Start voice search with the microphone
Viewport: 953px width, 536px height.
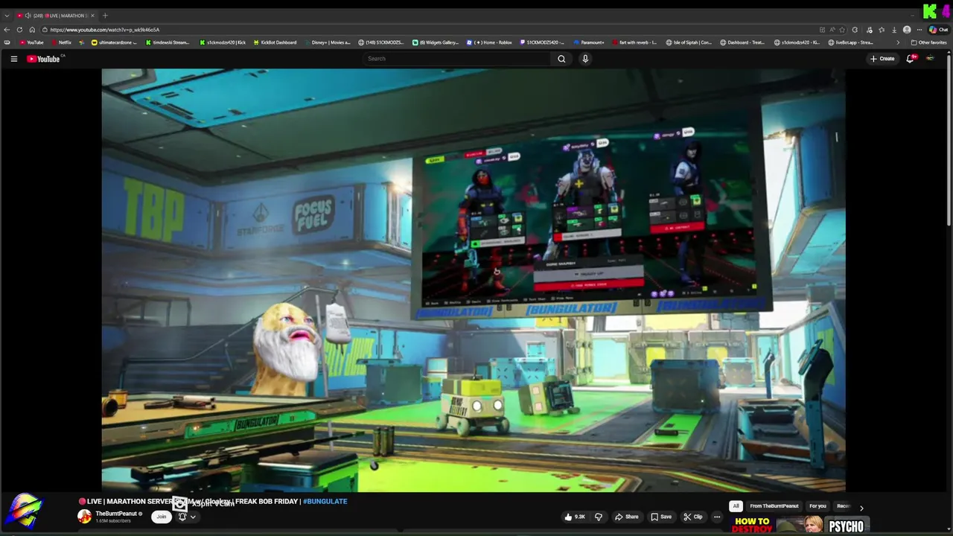click(x=585, y=59)
